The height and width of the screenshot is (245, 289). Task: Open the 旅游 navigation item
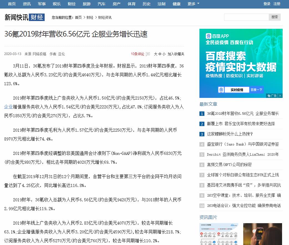click(x=87, y=4)
